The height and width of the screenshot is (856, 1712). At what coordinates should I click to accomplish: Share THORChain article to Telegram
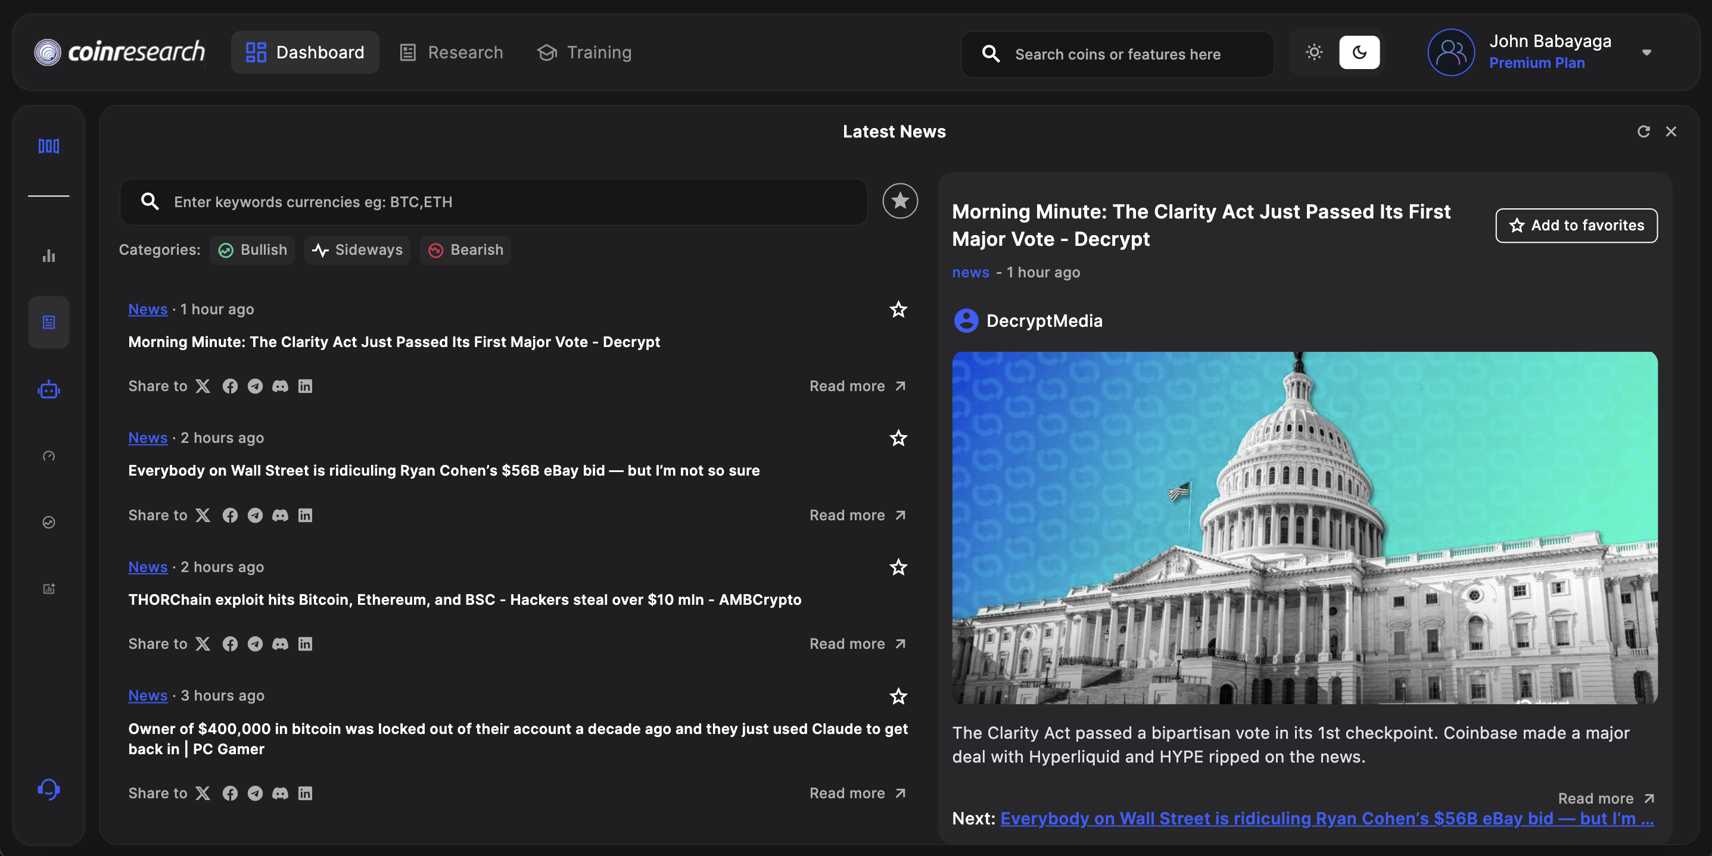(255, 643)
